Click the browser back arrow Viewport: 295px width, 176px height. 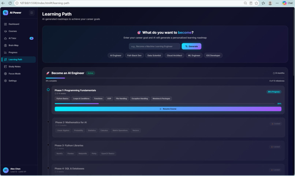click(3, 3)
